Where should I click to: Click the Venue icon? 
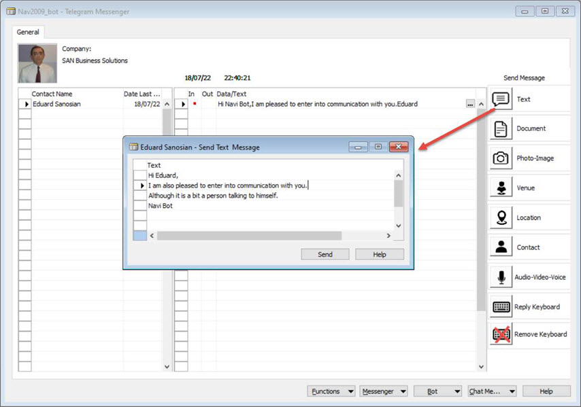pyautogui.click(x=501, y=188)
